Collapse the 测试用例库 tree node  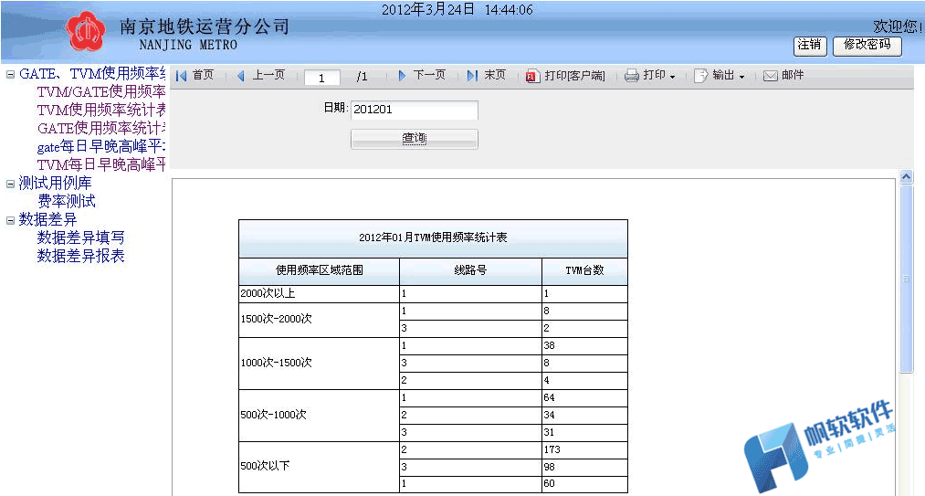pyautogui.click(x=10, y=184)
